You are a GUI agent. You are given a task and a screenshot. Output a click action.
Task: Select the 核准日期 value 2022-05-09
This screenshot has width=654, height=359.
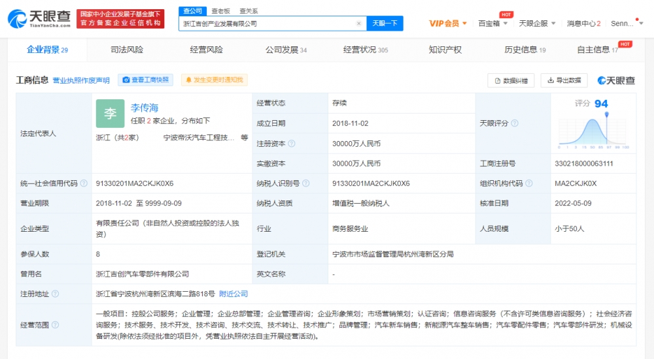tap(573, 203)
